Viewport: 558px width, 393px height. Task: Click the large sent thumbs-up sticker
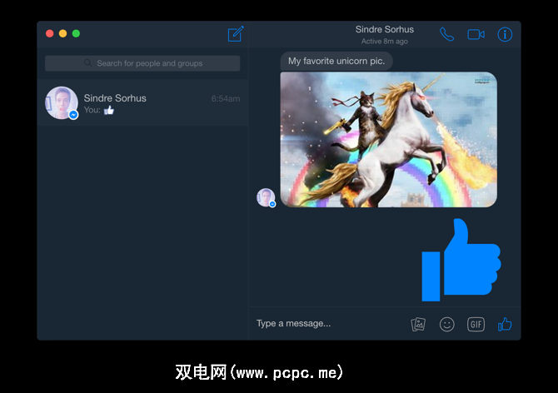click(461, 260)
